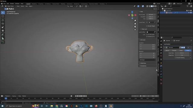Click the Zoom viewport gizmo icon
This screenshot has height=108, width=193.
135,21
